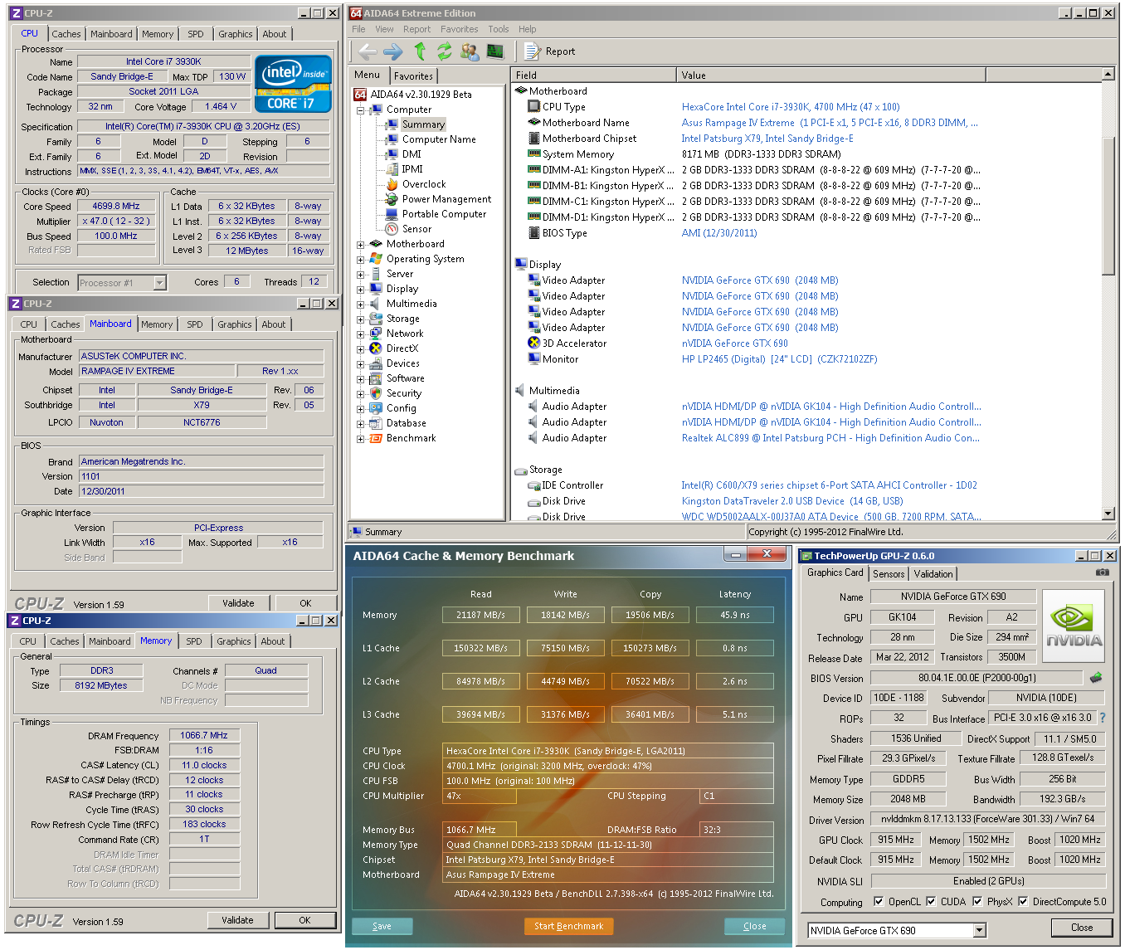The height and width of the screenshot is (950, 1125).
Task: Click the NVIDIA logo in GPU-Z
Action: click(1074, 626)
